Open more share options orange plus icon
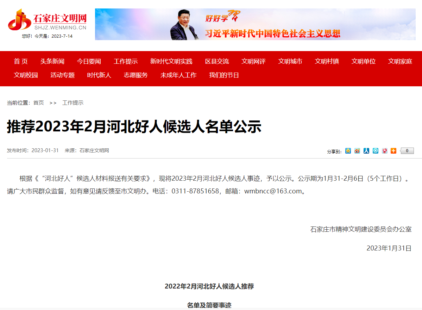 (x=393, y=151)
